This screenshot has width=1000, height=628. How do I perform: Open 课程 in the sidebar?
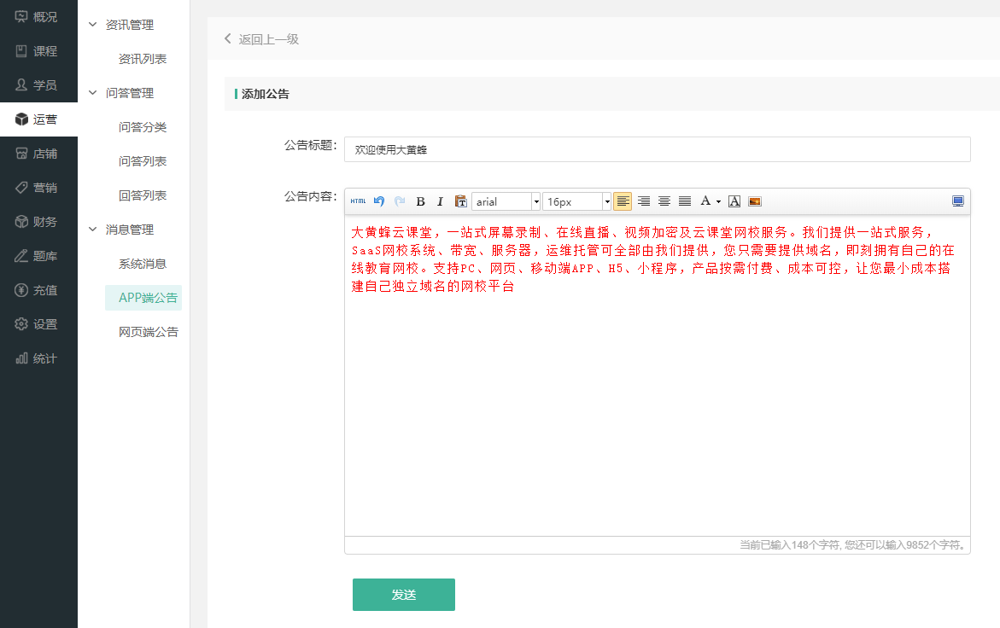38,51
